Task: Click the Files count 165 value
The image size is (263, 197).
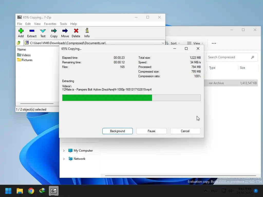Action: [122, 67]
